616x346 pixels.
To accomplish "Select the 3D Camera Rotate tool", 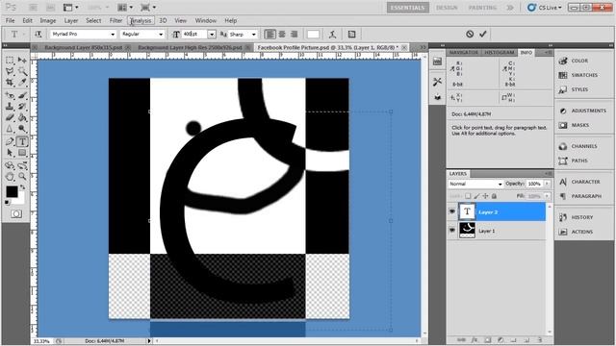I will [x=22, y=165].
